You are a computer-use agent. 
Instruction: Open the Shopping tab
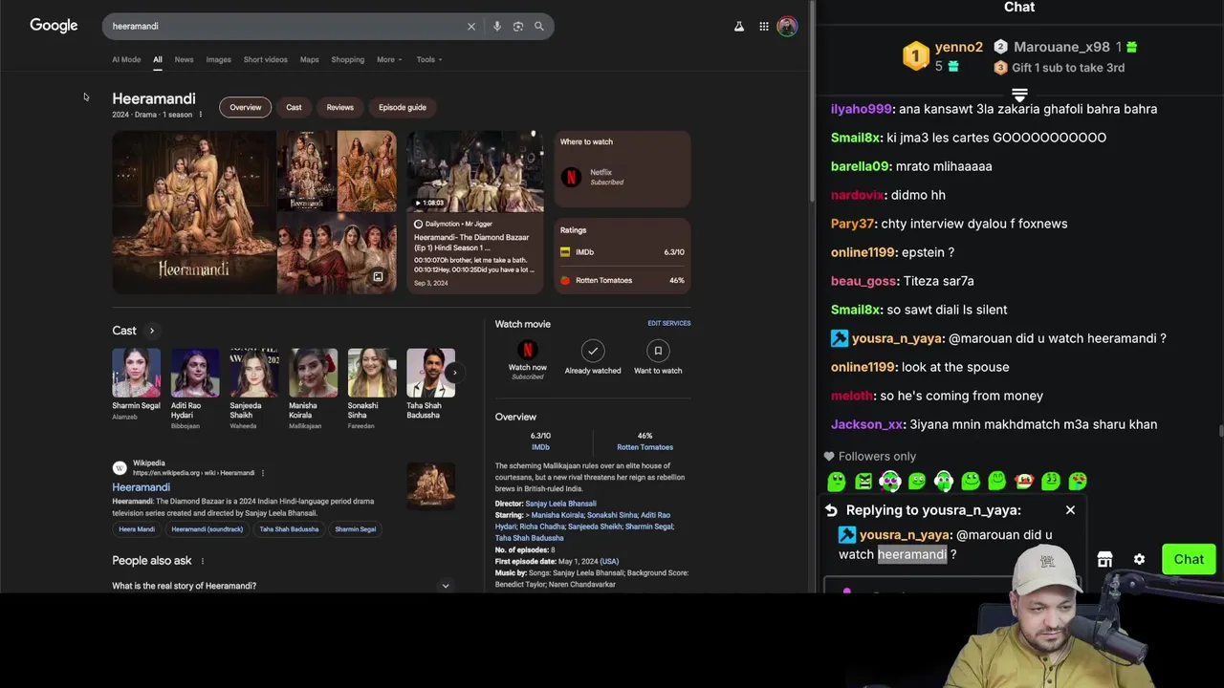click(x=347, y=59)
